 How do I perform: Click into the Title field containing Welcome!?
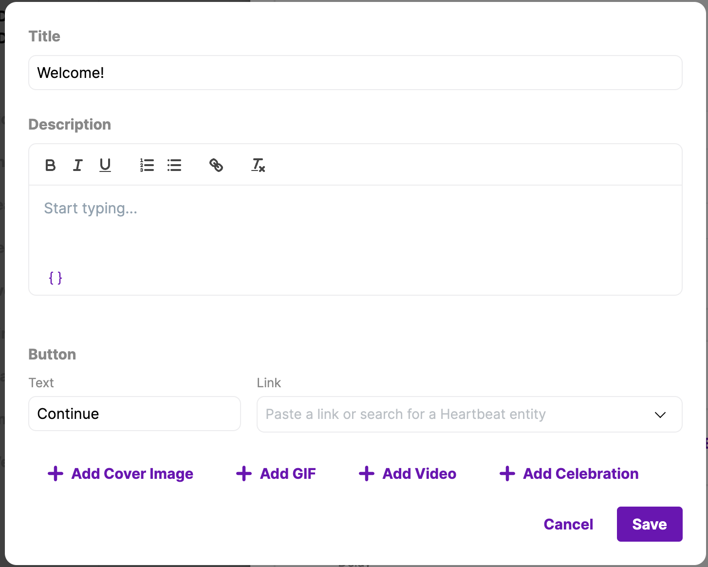point(355,73)
